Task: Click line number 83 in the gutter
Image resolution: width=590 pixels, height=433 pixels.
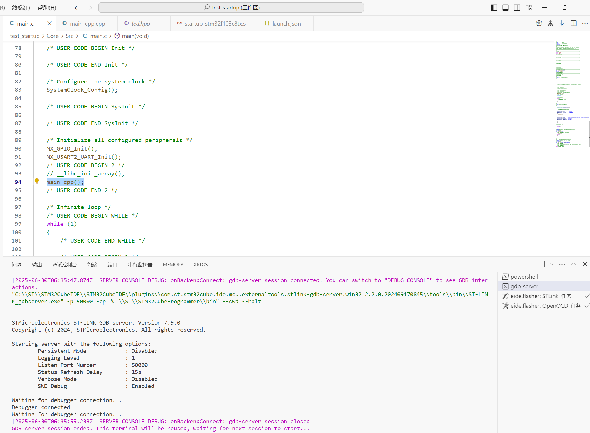Action: pyautogui.click(x=18, y=90)
